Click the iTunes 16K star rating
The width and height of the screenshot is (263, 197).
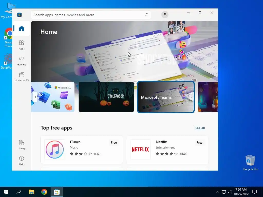tap(84, 154)
